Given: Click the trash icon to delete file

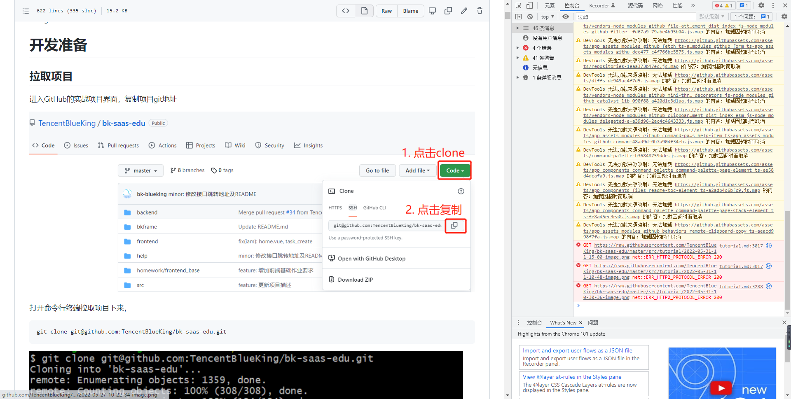Looking at the screenshot, I should [480, 11].
